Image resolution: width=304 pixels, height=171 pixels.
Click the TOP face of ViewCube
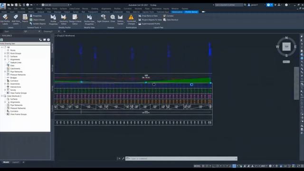click(286, 47)
